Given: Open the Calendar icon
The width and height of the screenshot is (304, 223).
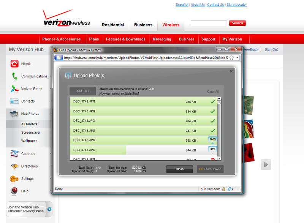Looking at the screenshot, I should [14, 153].
